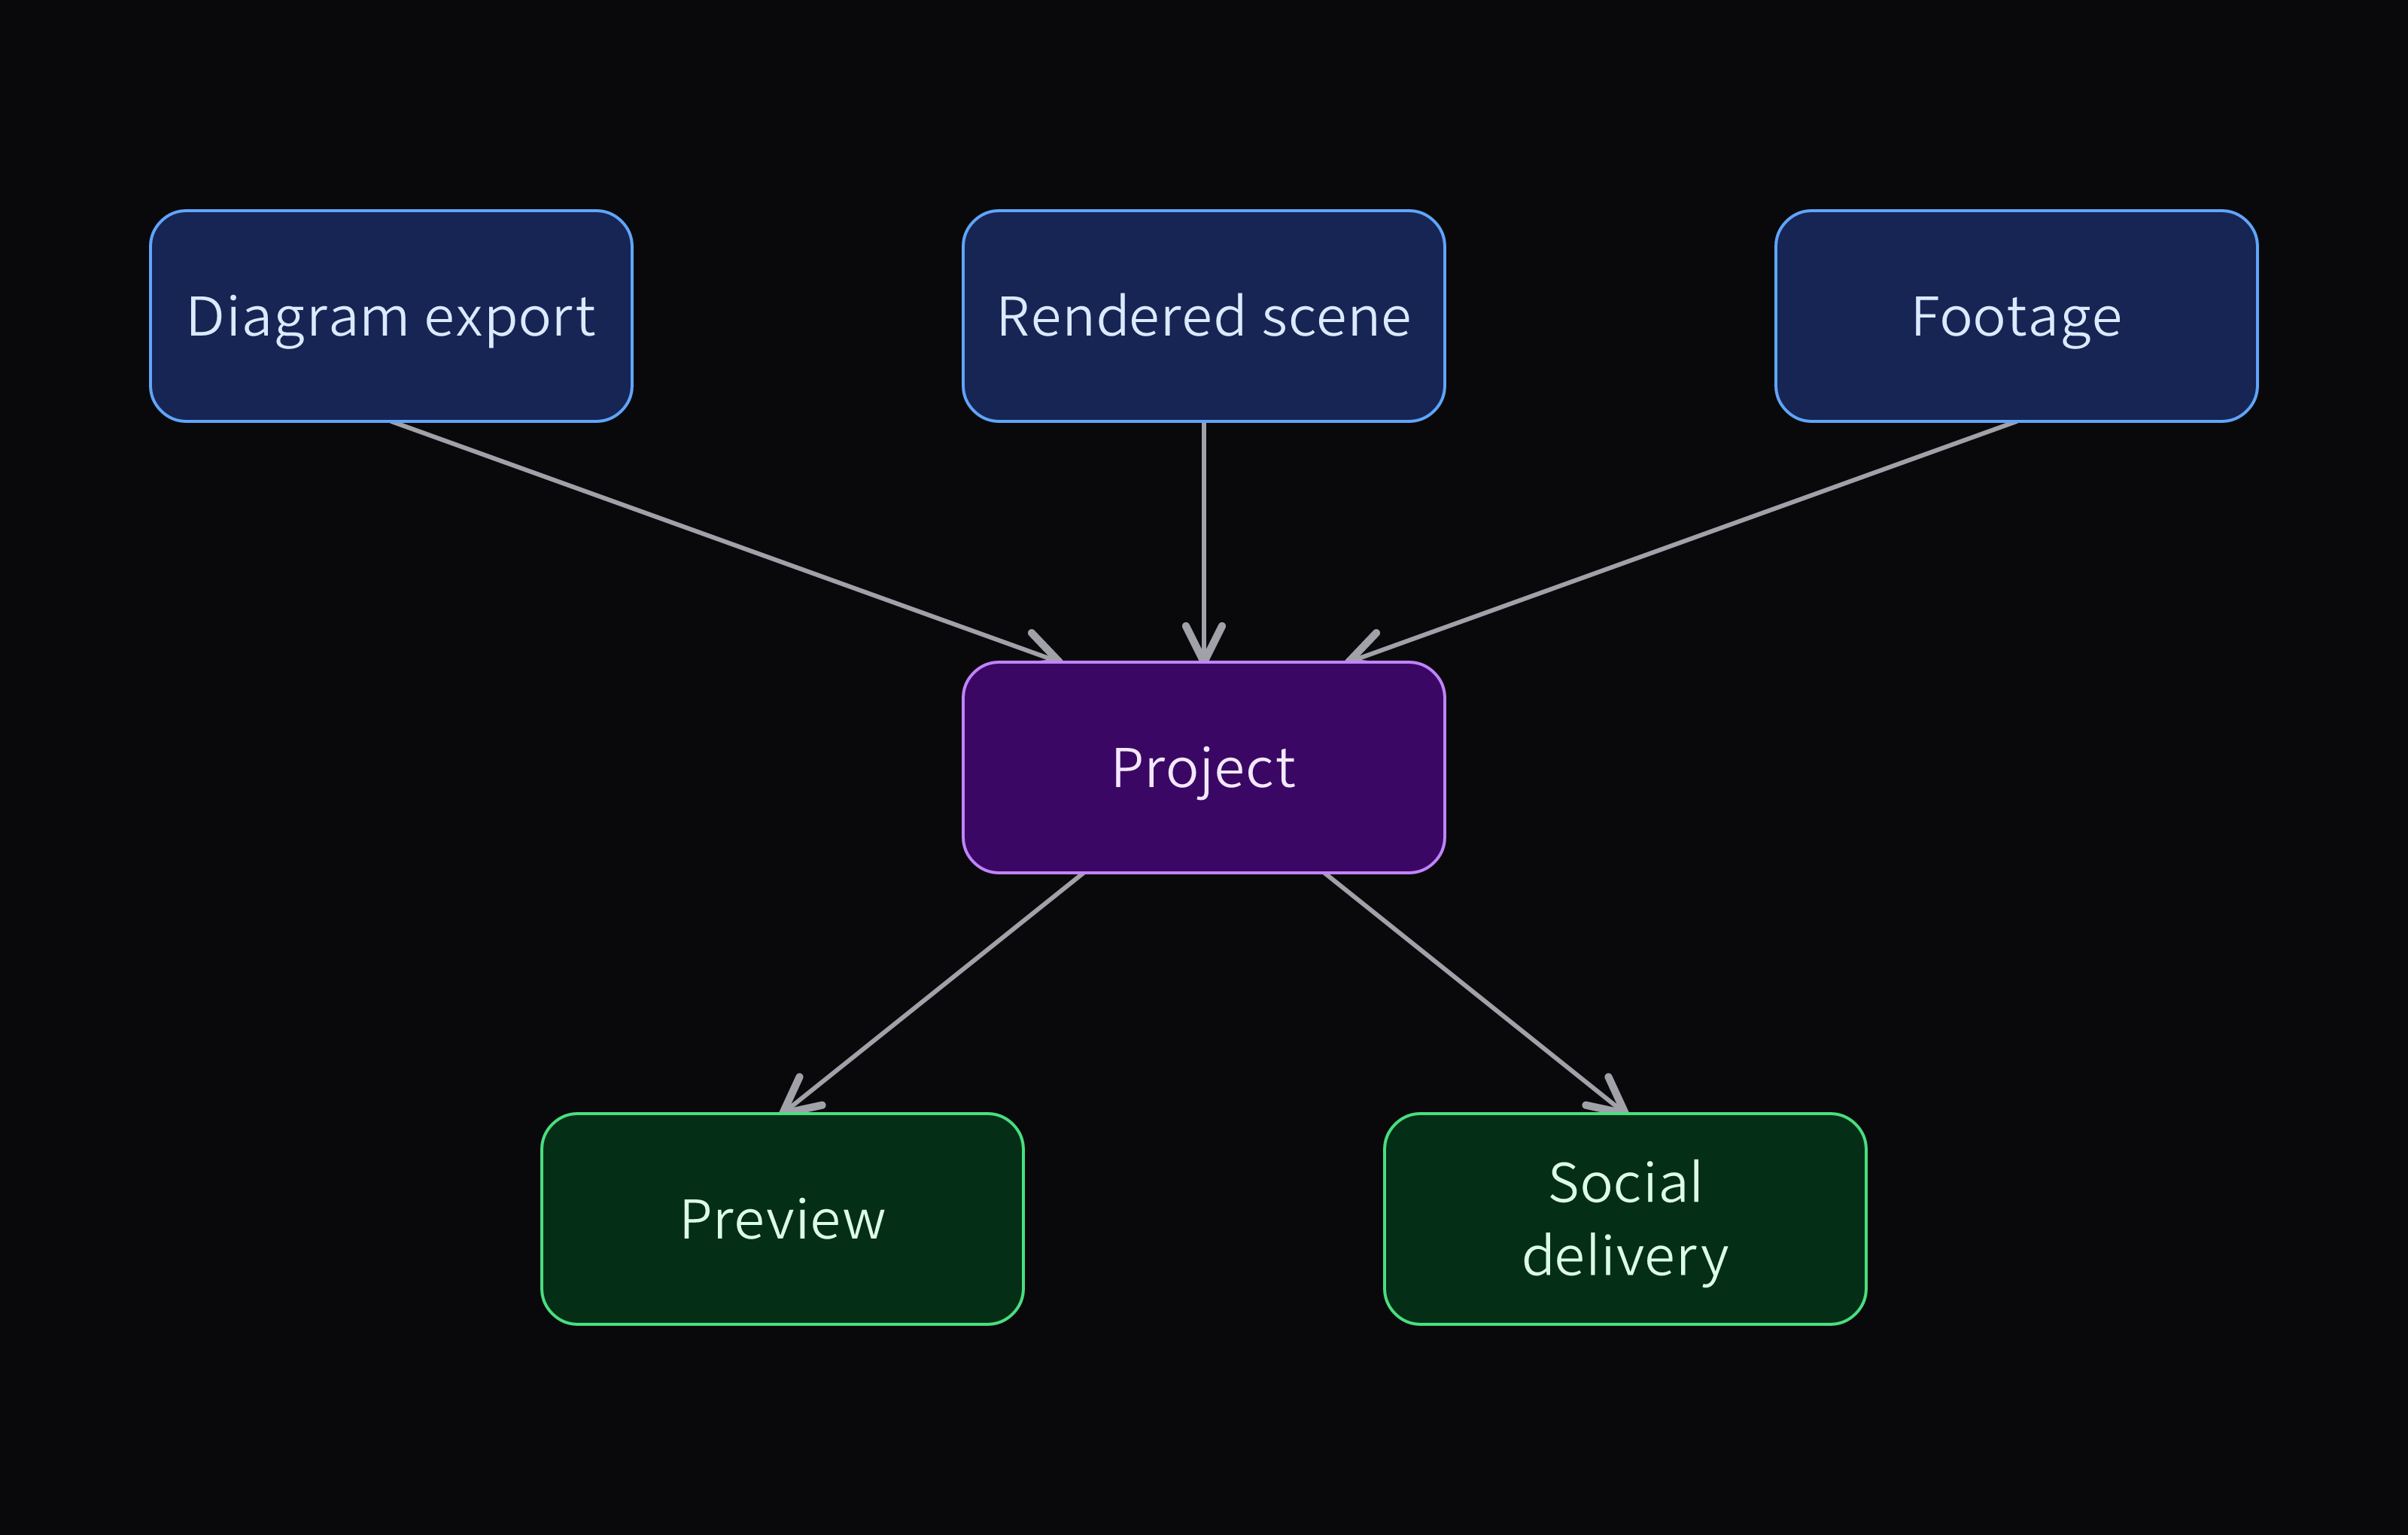Viewport: 2408px width, 1535px height.
Task: Select the purple Project node
Action: tap(1204, 767)
